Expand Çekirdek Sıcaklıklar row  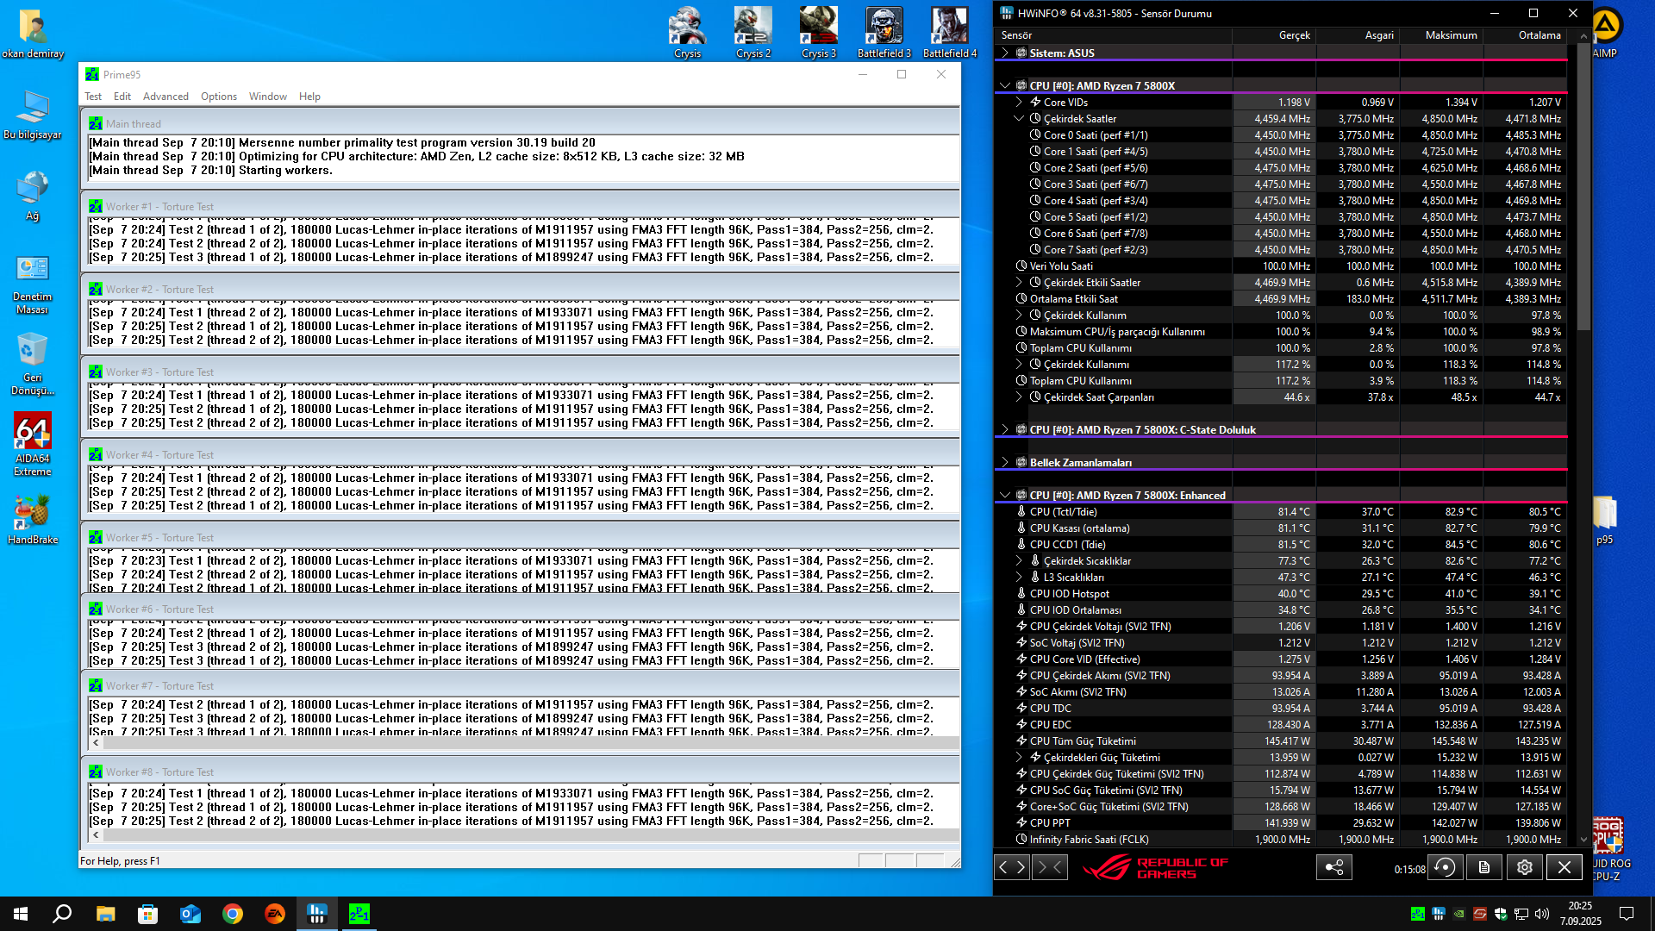[1019, 560]
